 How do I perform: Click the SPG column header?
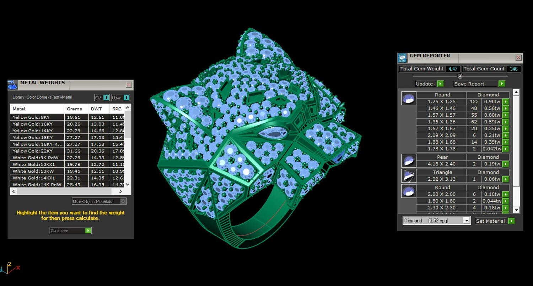117,109
